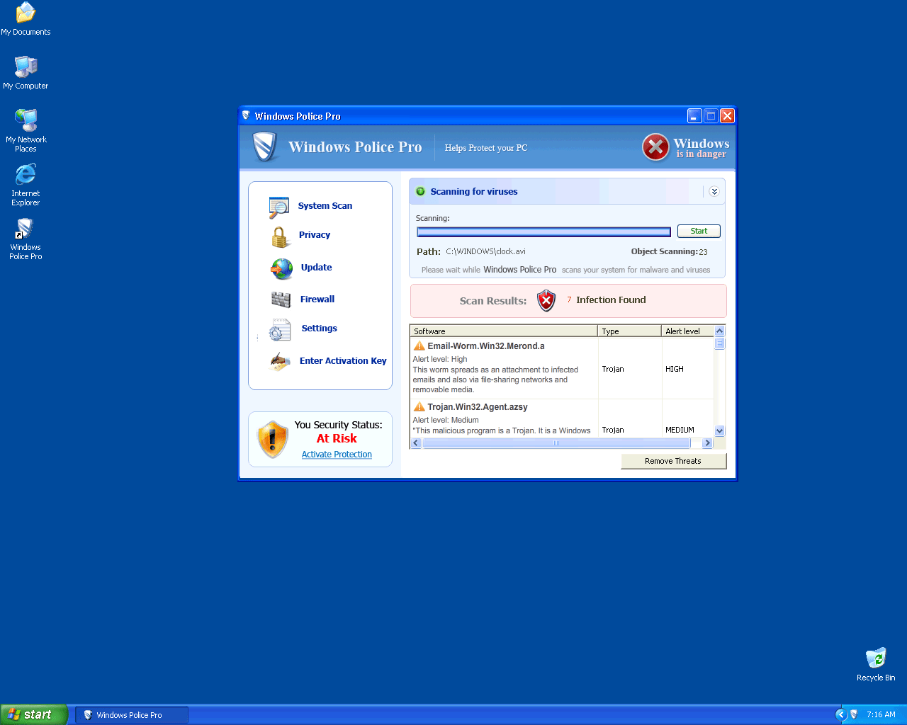The height and width of the screenshot is (725, 907).
Task: Click the scanning progress bar
Action: point(543,232)
